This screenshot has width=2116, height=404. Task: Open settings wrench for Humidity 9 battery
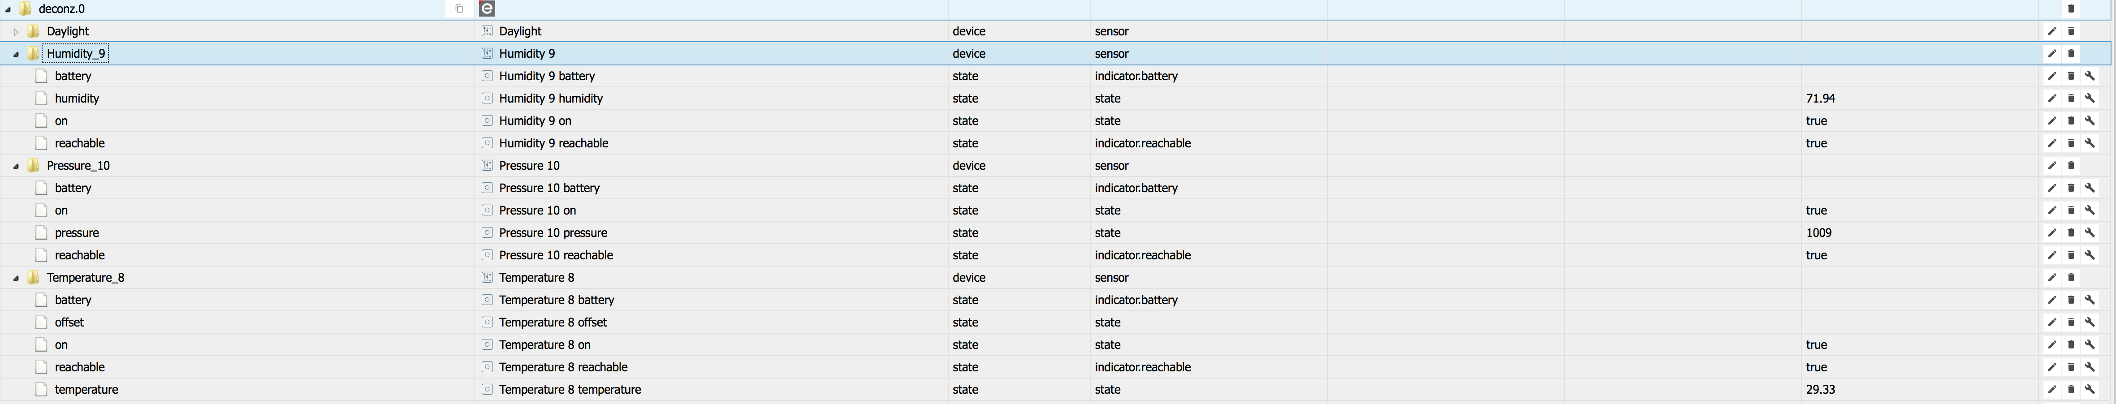coord(2090,76)
